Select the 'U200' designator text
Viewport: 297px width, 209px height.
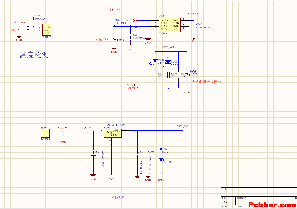coord(162,16)
